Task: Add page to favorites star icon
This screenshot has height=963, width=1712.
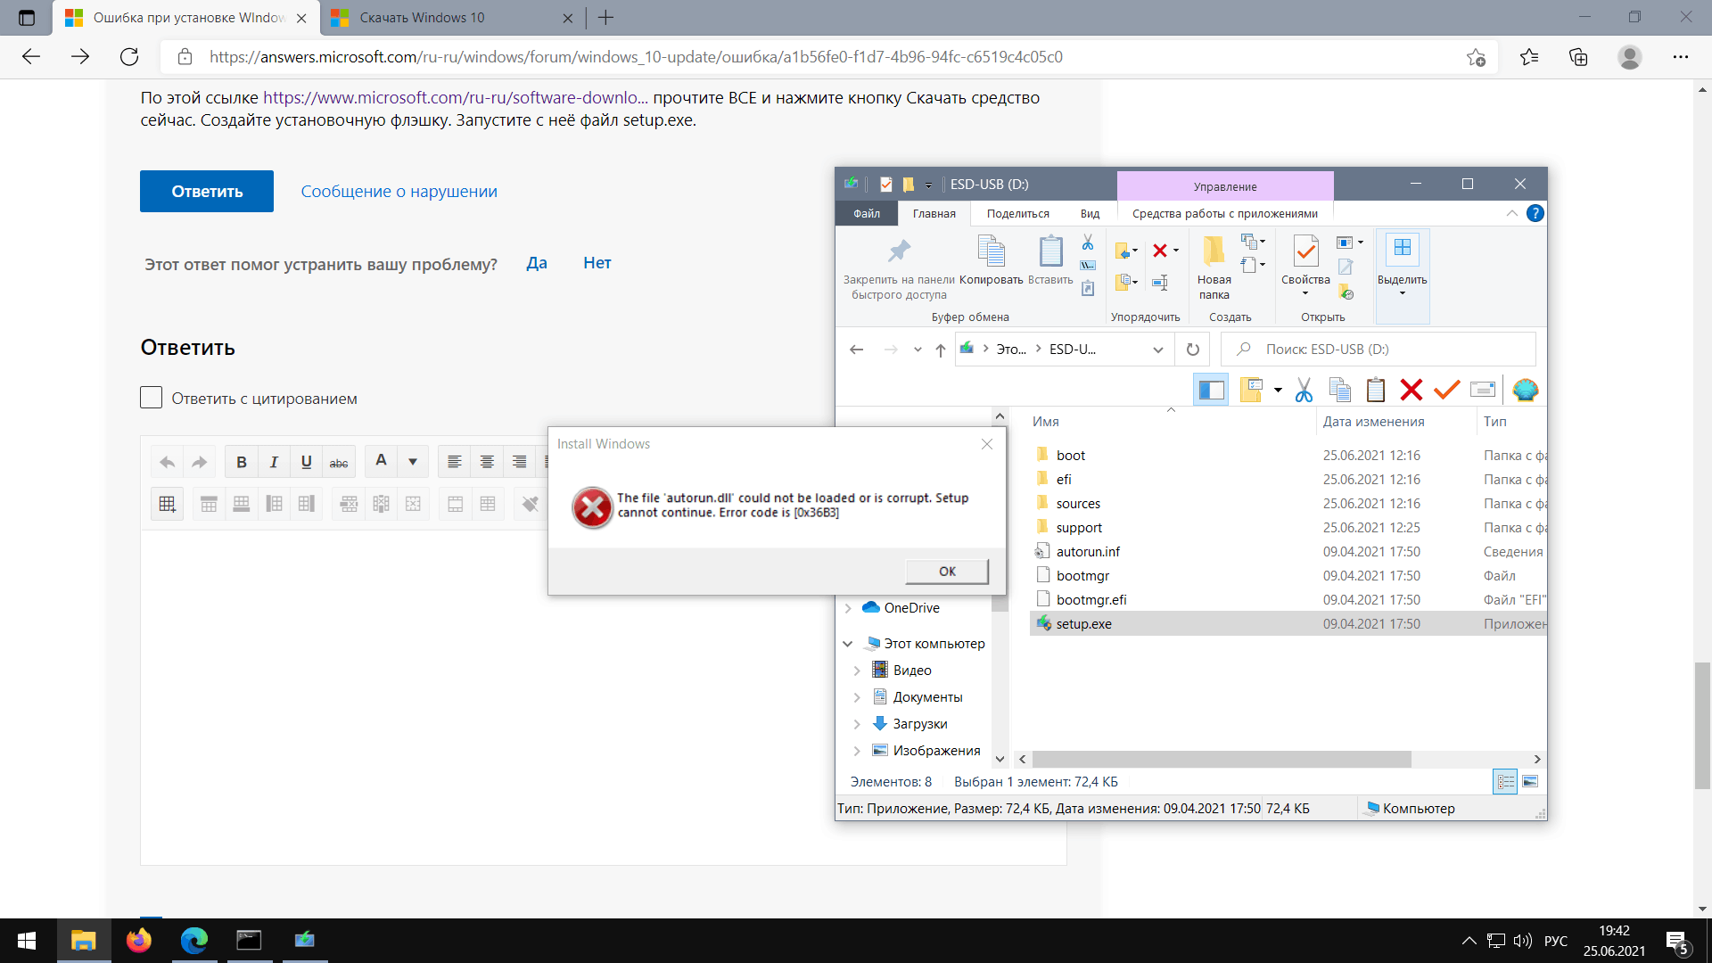Action: coord(1476,57)
